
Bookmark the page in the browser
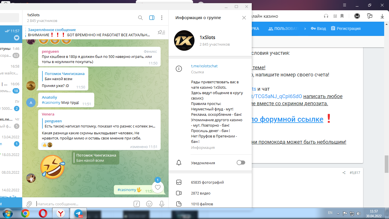coord(342,16)
